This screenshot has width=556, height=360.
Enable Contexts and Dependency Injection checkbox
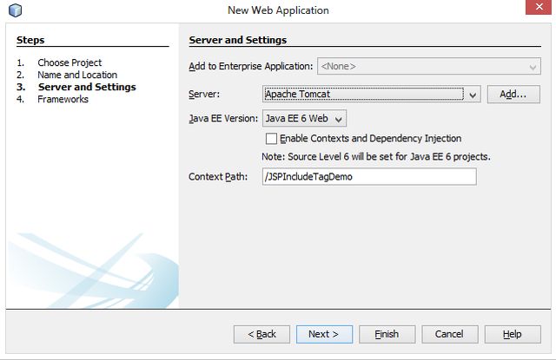[x=271, y=139]
